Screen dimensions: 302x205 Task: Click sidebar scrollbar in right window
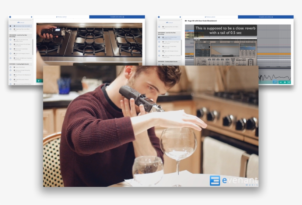tap(181, 48)
